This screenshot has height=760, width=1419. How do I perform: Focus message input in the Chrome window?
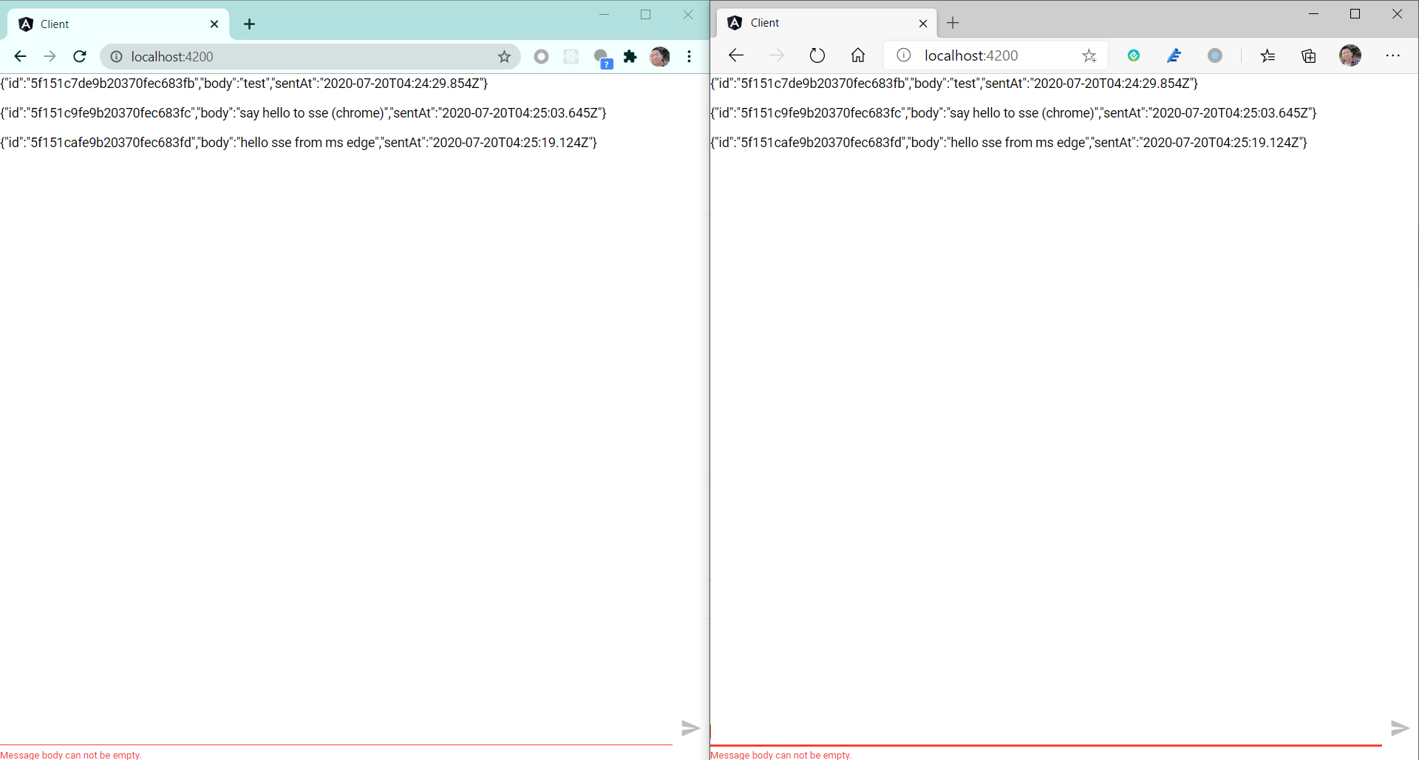336,730
